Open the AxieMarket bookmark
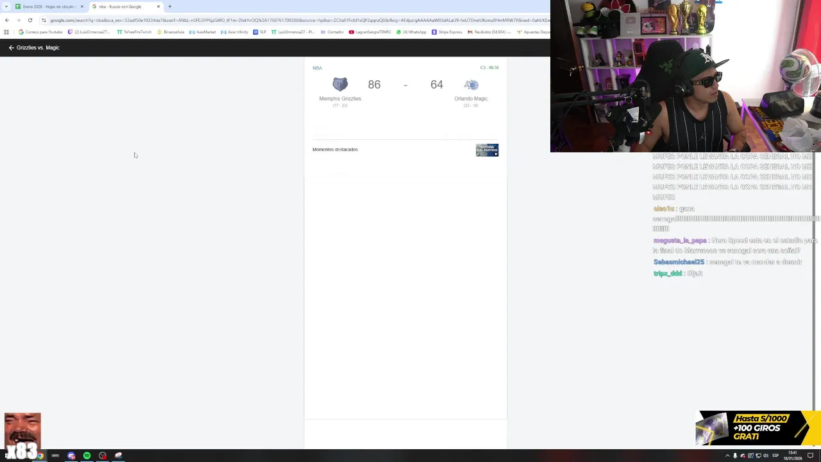Screen dimensions: 821x462 coord(203,32)
